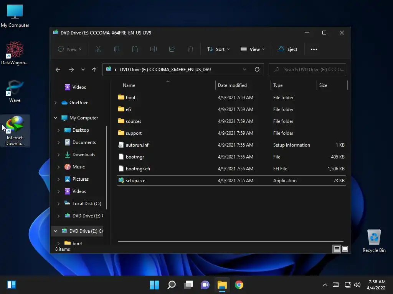Select Music in the navigation pane
Screen dimensions: 393x294
(x=75, y=167)
